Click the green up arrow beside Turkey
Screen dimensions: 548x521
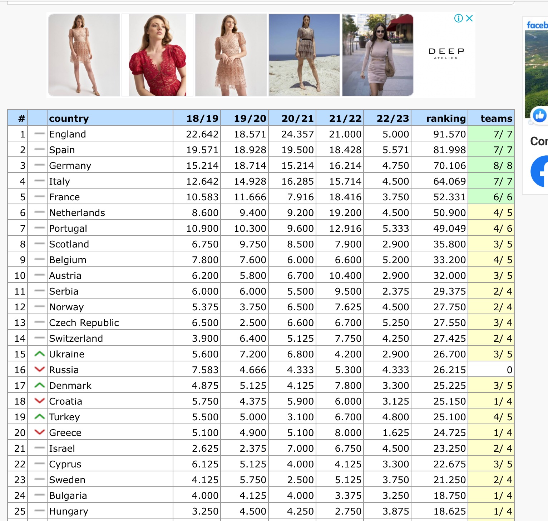tap(39, 417)
